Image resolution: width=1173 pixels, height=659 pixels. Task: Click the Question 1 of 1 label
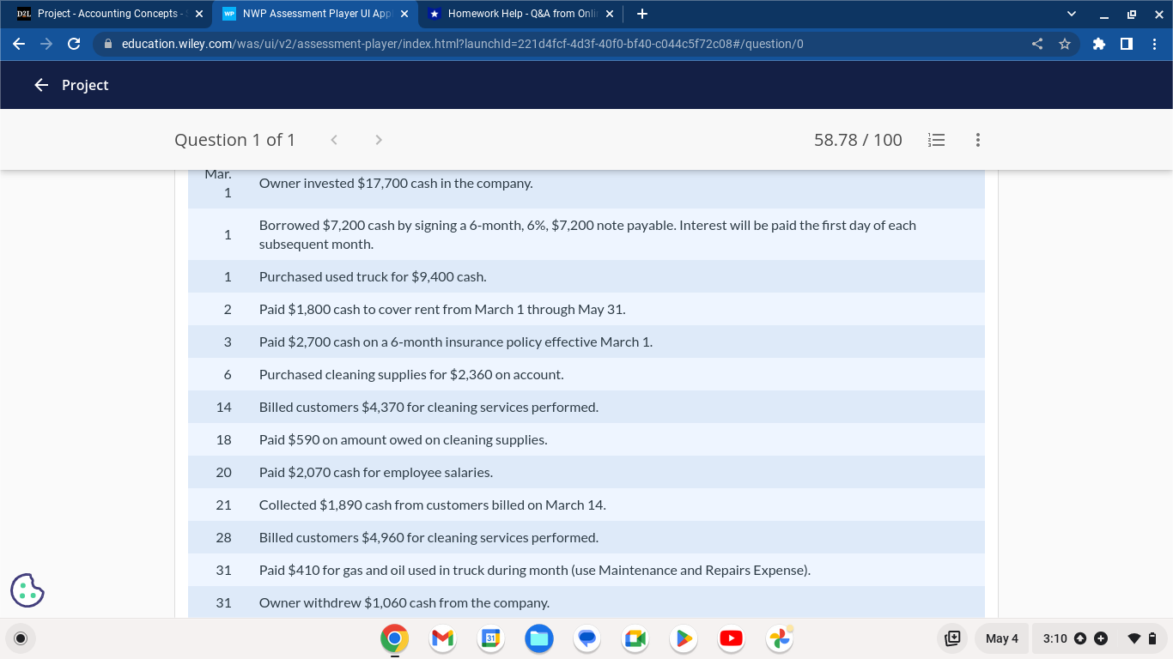coord(234,140)
